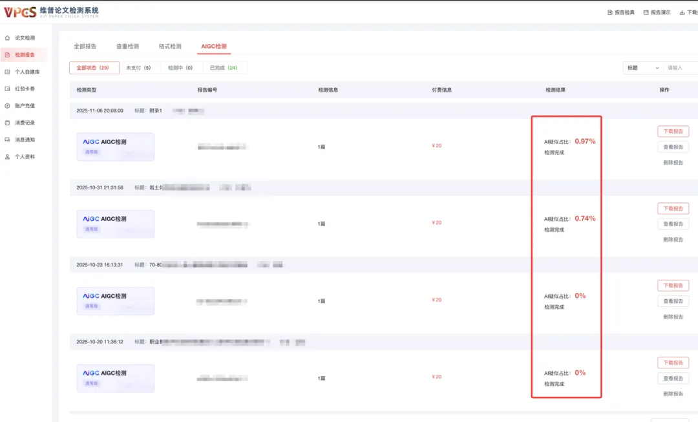
Task: Click the 论文检测 home icon in sidebar
Action: 7,38
